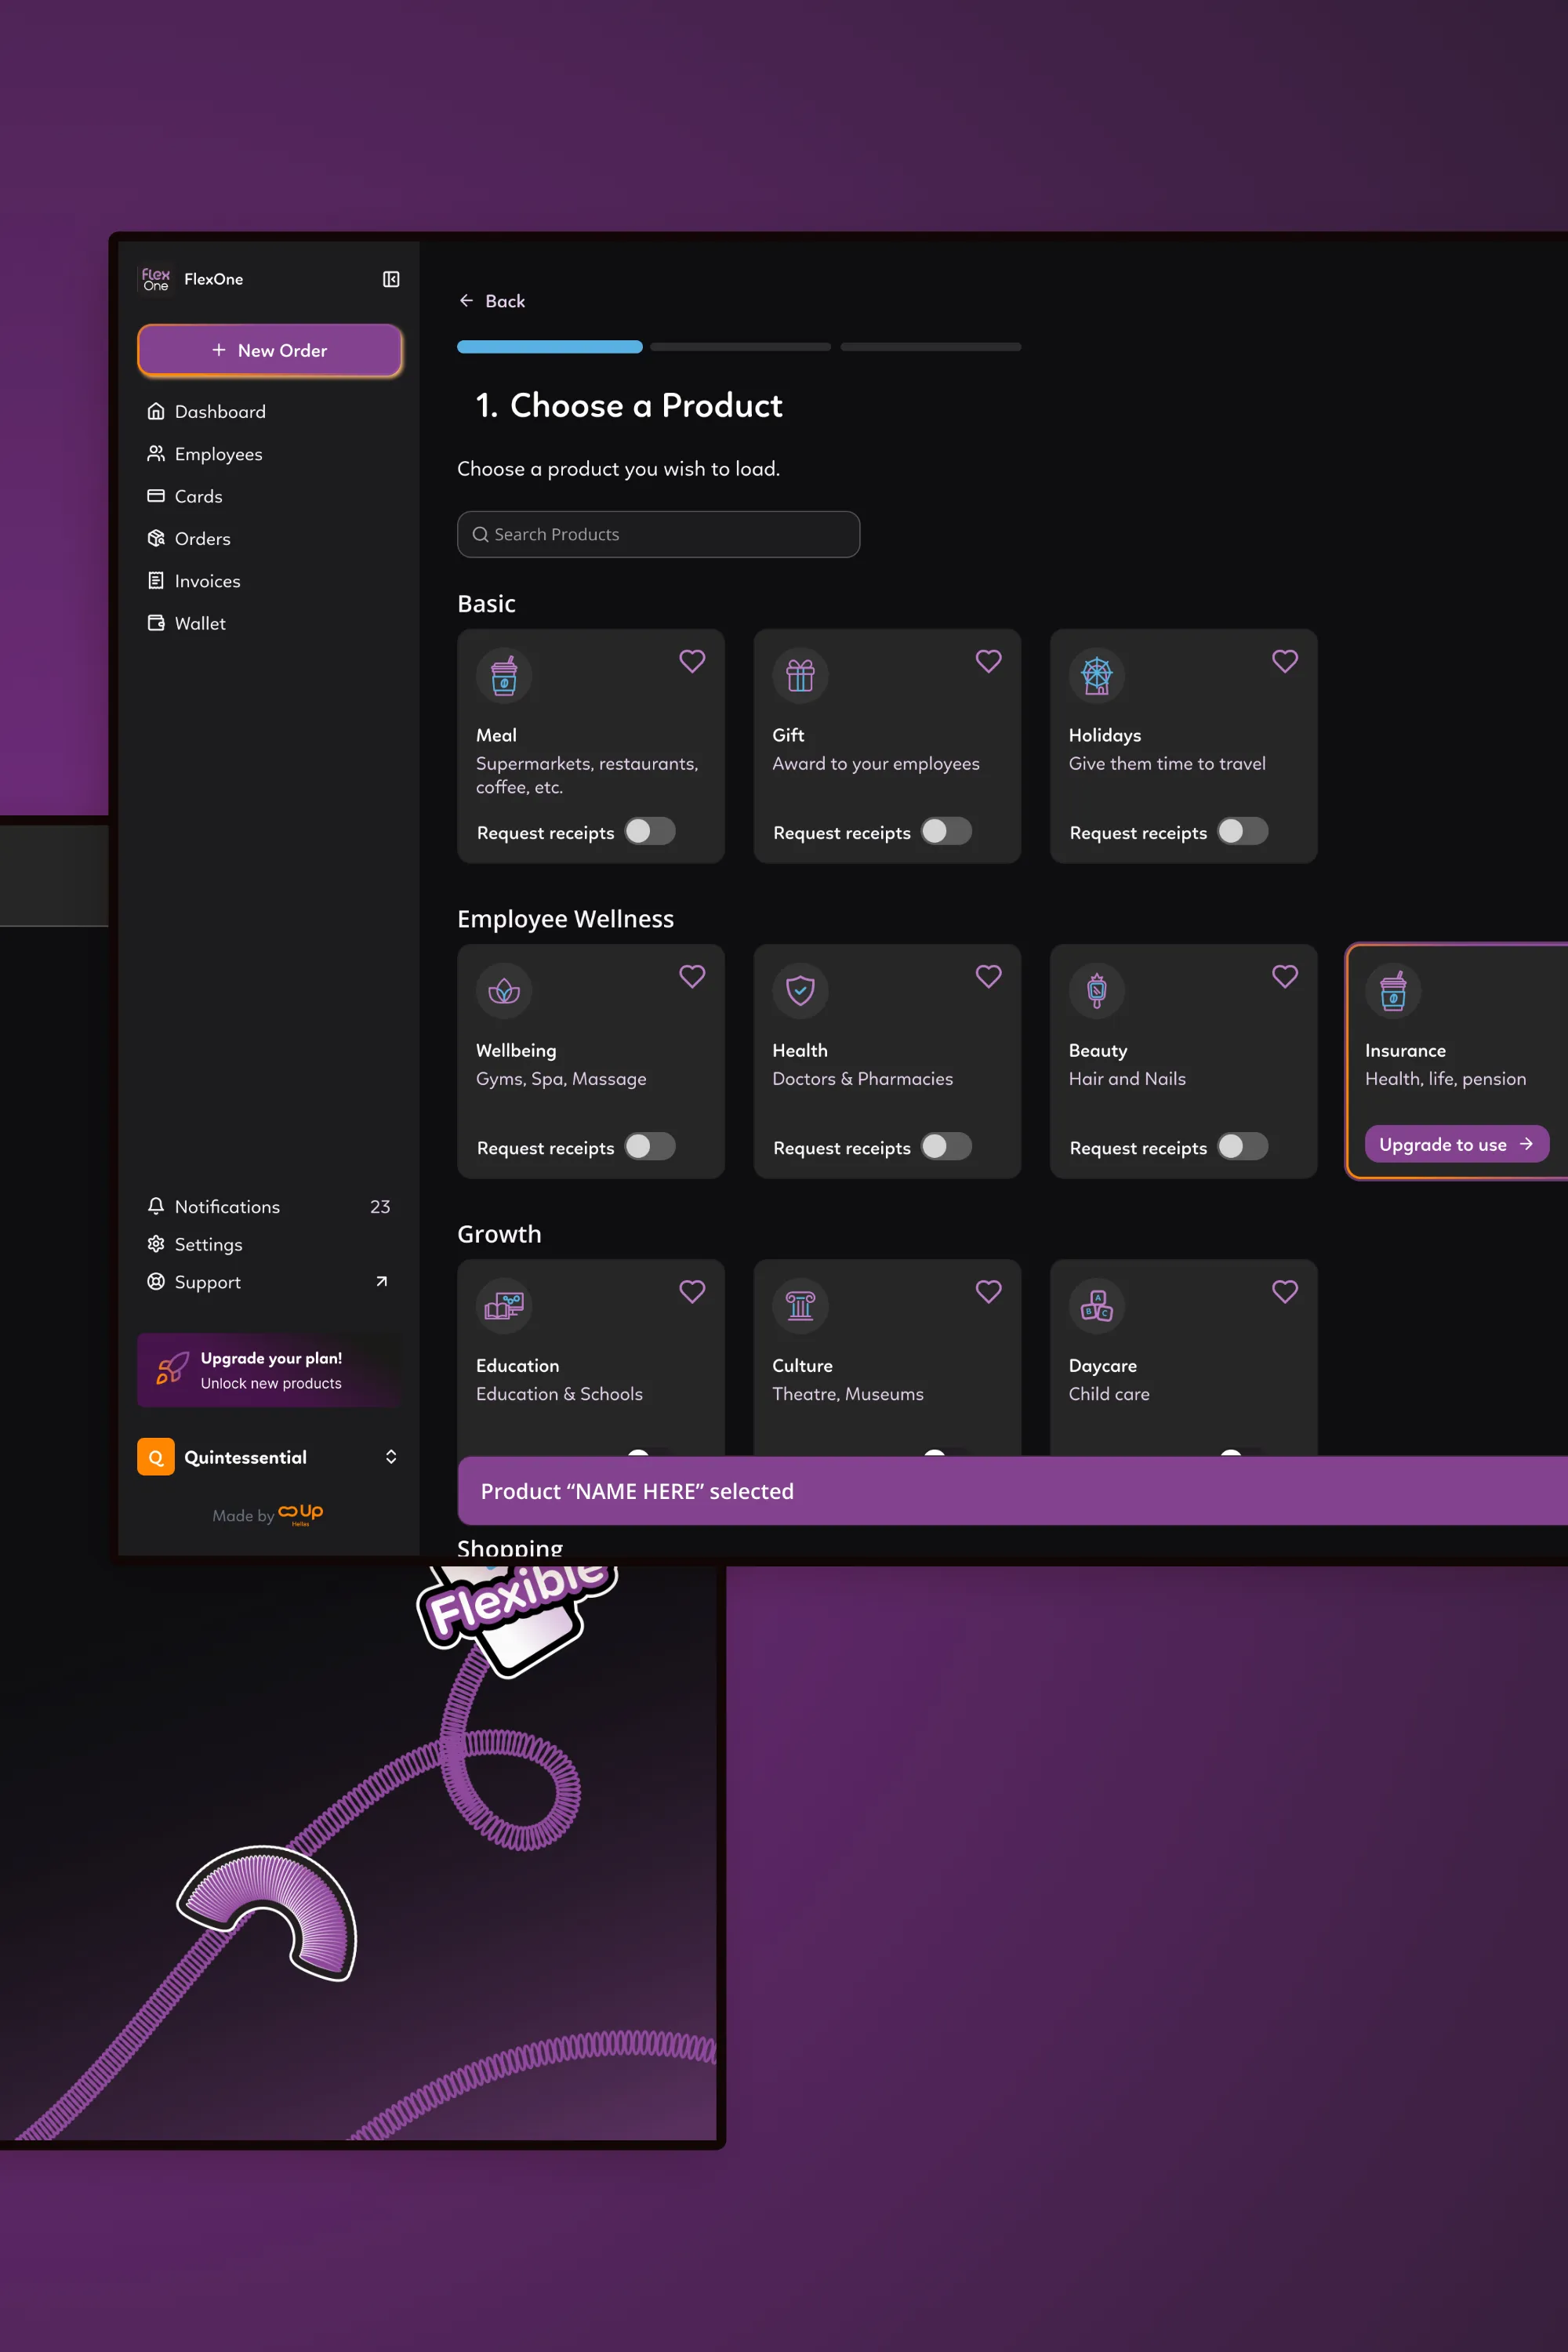Click the first progress step bar
Viewport: 1568px width, 2352px height.
tap(550, 347)
